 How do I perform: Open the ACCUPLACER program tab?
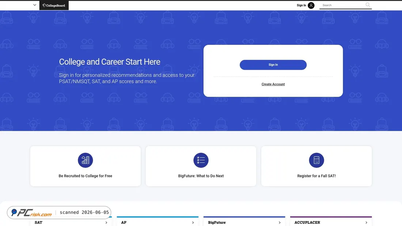pos(331,222)
